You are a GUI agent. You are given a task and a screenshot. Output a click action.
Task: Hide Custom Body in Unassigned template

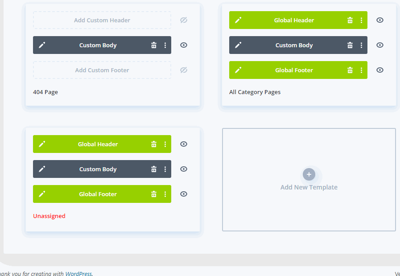click(x=184, y=169)
